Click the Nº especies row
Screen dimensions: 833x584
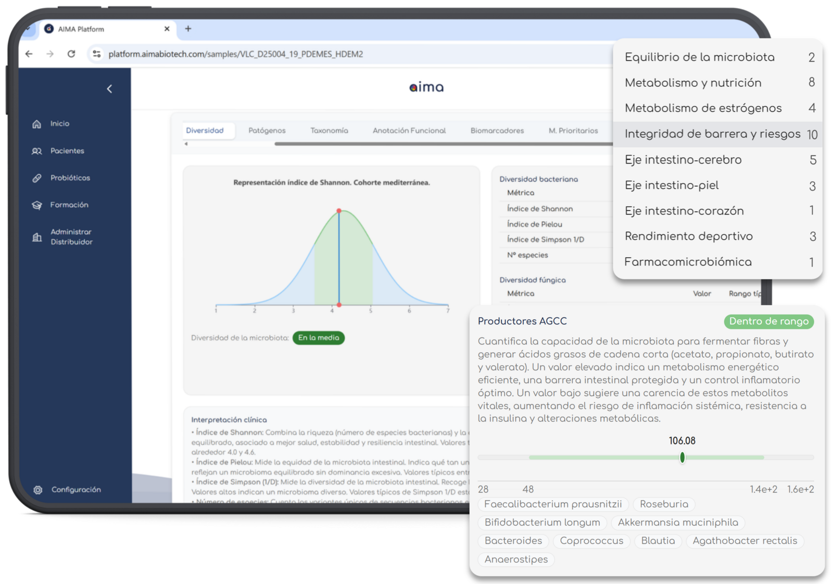coord(556,255)
